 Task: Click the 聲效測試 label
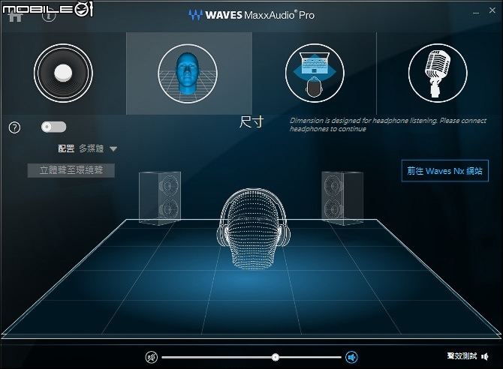(x=462, y=355)
